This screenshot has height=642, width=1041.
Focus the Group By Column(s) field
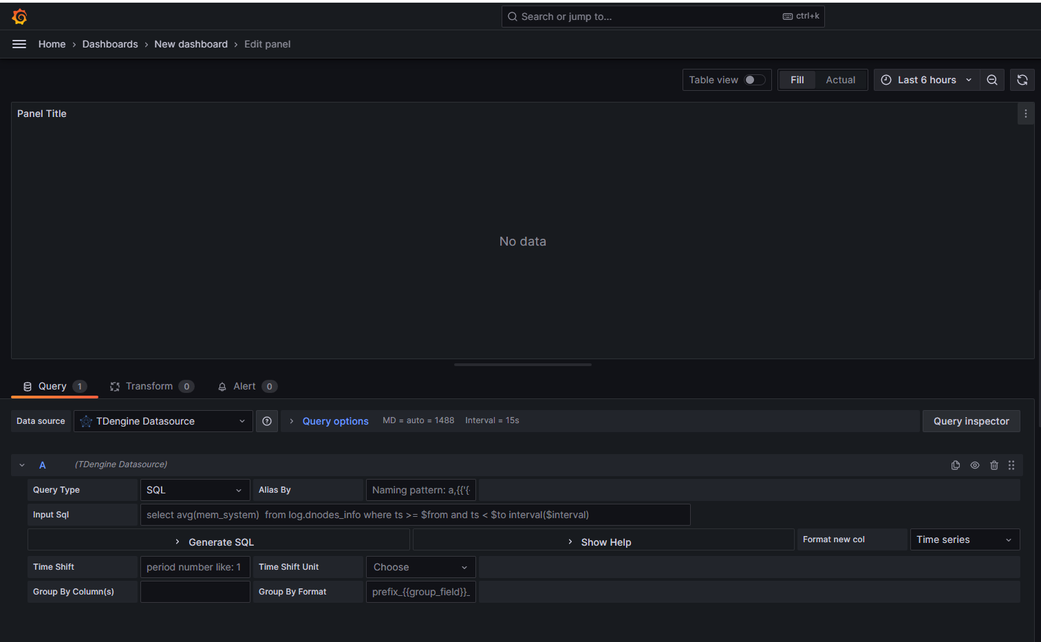pyautogui.click(x=195, y=592)
